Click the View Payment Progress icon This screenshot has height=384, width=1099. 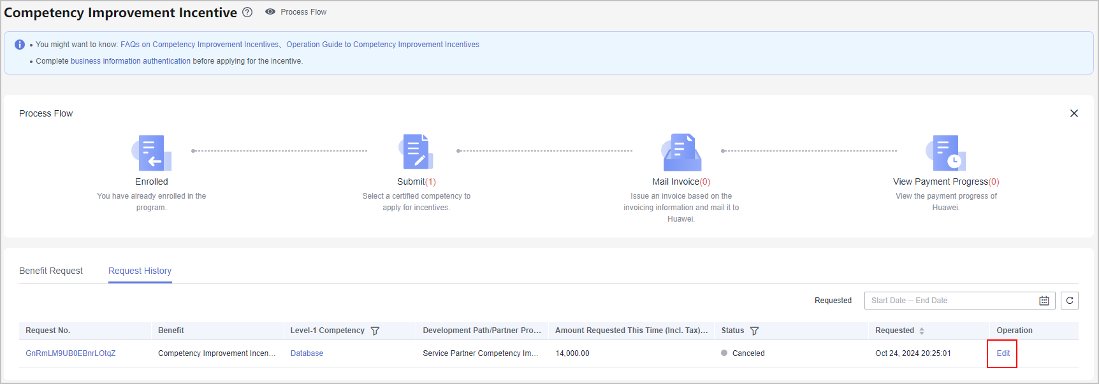coord(946,153)
